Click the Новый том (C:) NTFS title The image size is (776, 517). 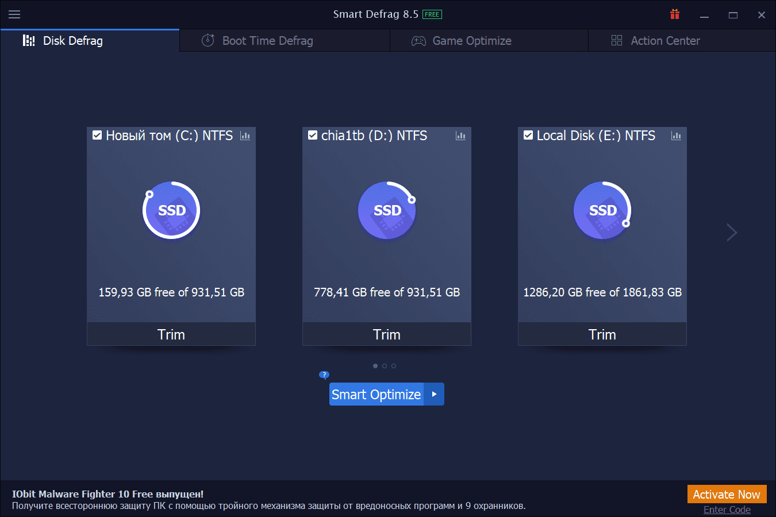(x=170, y=136)
